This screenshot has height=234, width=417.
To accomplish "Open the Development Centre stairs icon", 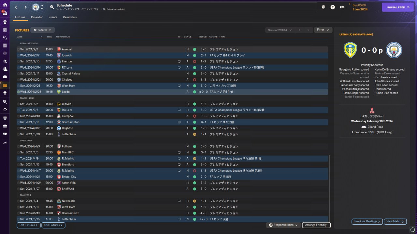I will coord(5,142).
